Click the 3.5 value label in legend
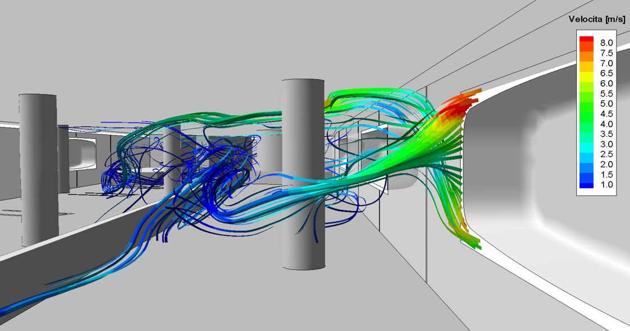The width and height of the screenshot is (630, 331). click(x=606, y=134)
